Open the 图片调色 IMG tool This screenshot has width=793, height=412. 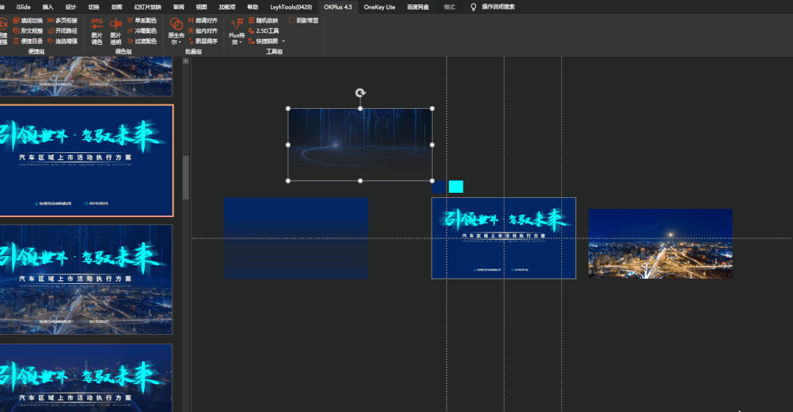pyautogui.click(x=96, y=31)
